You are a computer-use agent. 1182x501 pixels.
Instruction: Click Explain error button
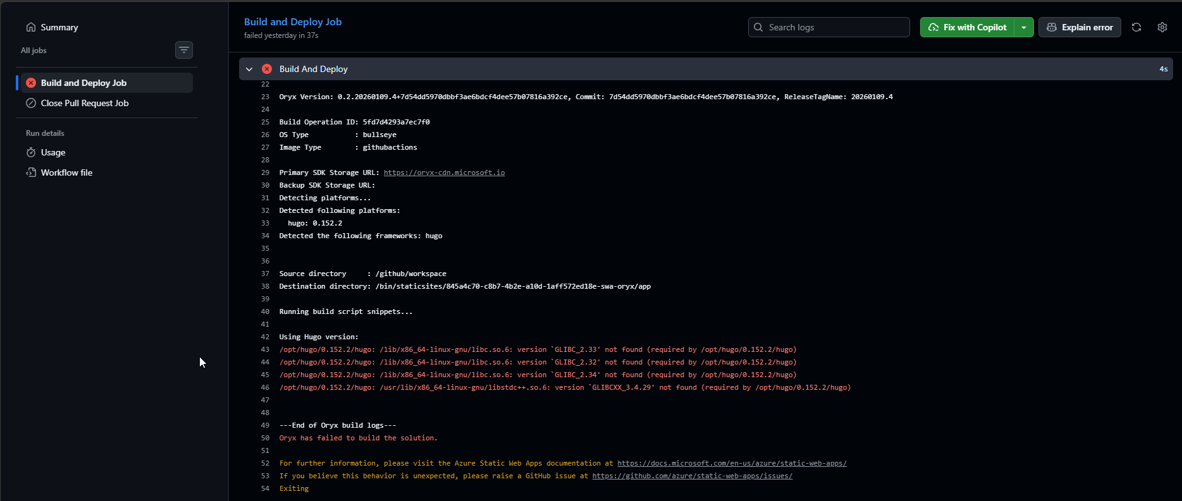(1080, 27)
